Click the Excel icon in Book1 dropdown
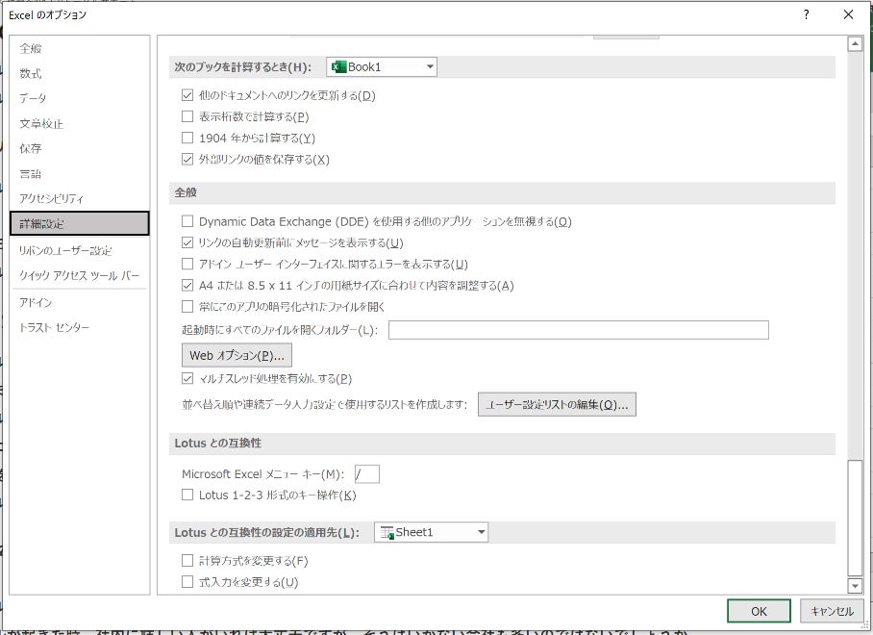Image resolution: width=873 pixels, height=635 pixels. 338,67
